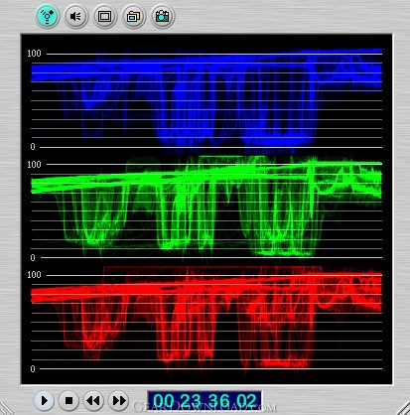Rewind using the double left arrow button

click(93, 401)
